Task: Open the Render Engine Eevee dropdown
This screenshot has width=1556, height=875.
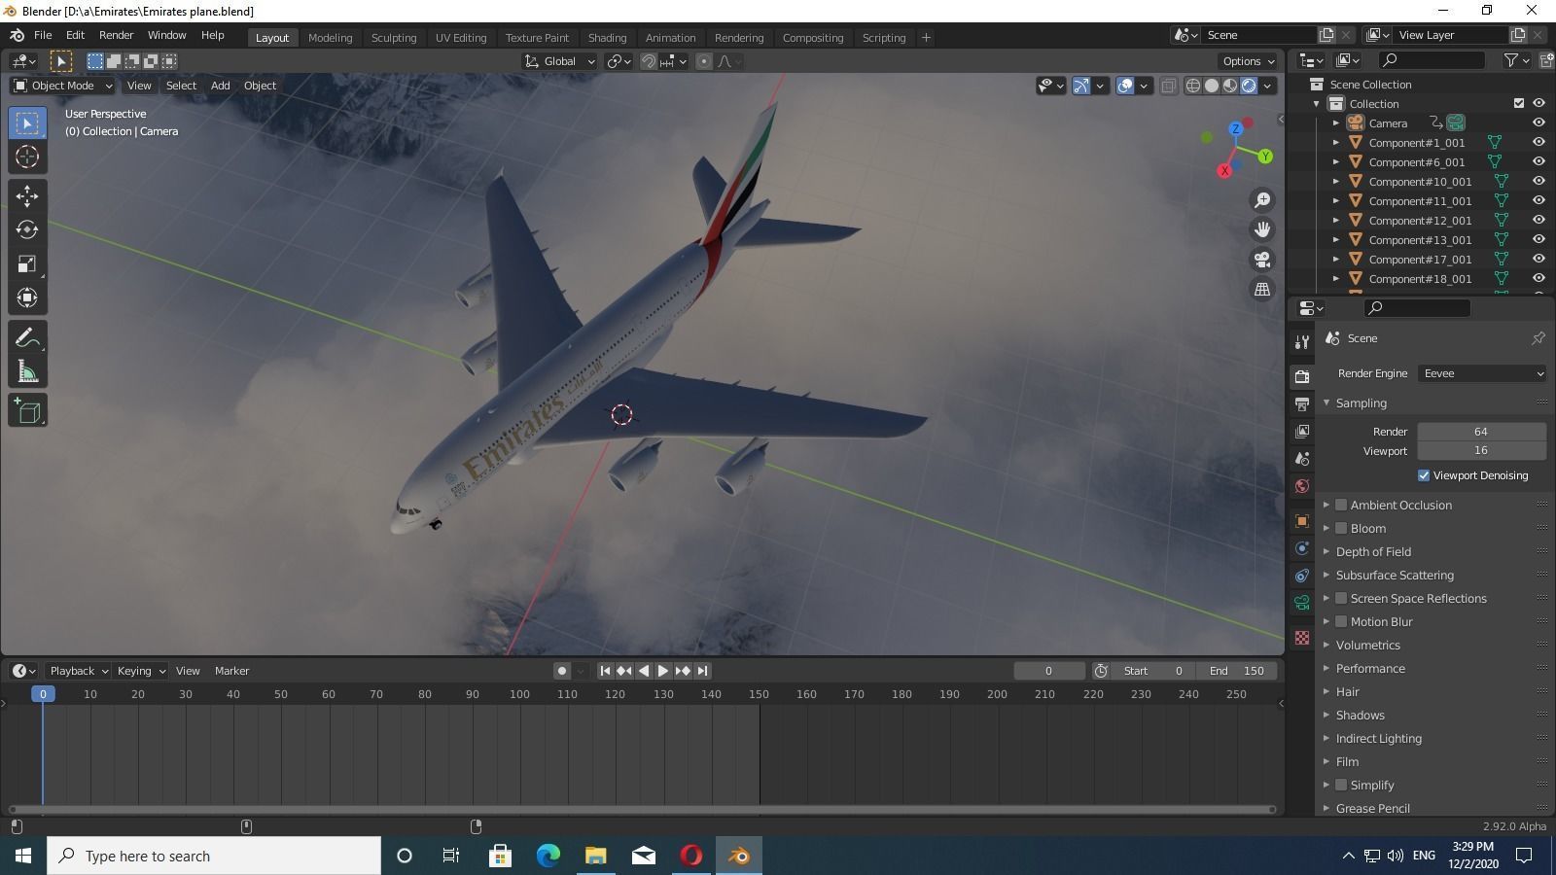Action: pos(1482,373)
